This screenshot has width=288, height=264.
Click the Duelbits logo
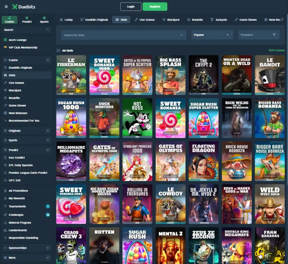coord(24,7)
